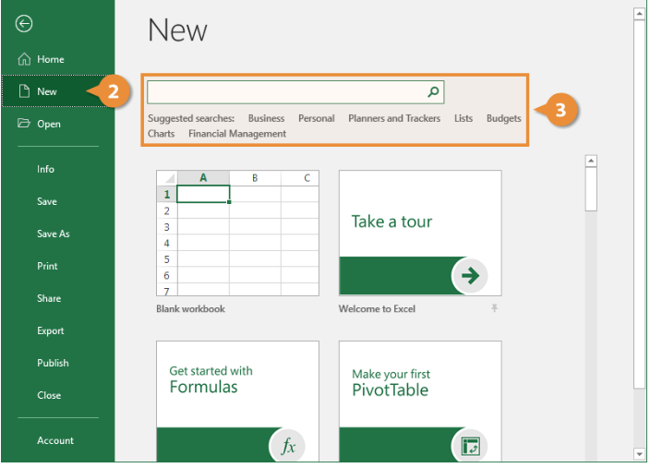Click the window scrollbar up arrow

pos(639,14)
